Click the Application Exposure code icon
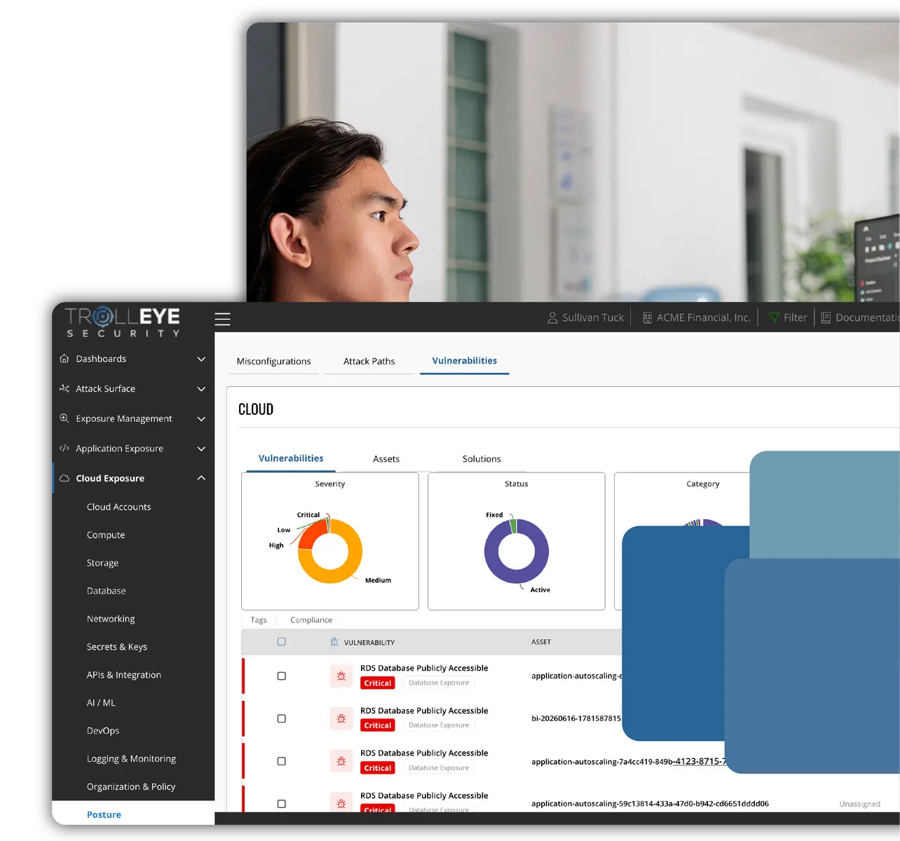The image size is (900, 841). [64, 449]
